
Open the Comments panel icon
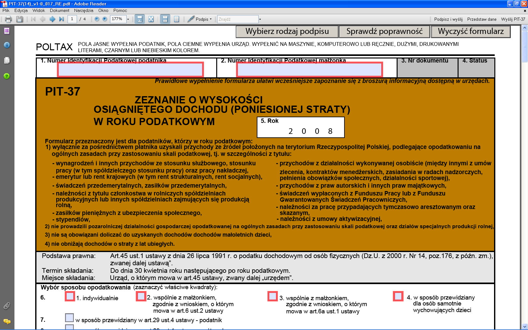click(x=7, y=321)
